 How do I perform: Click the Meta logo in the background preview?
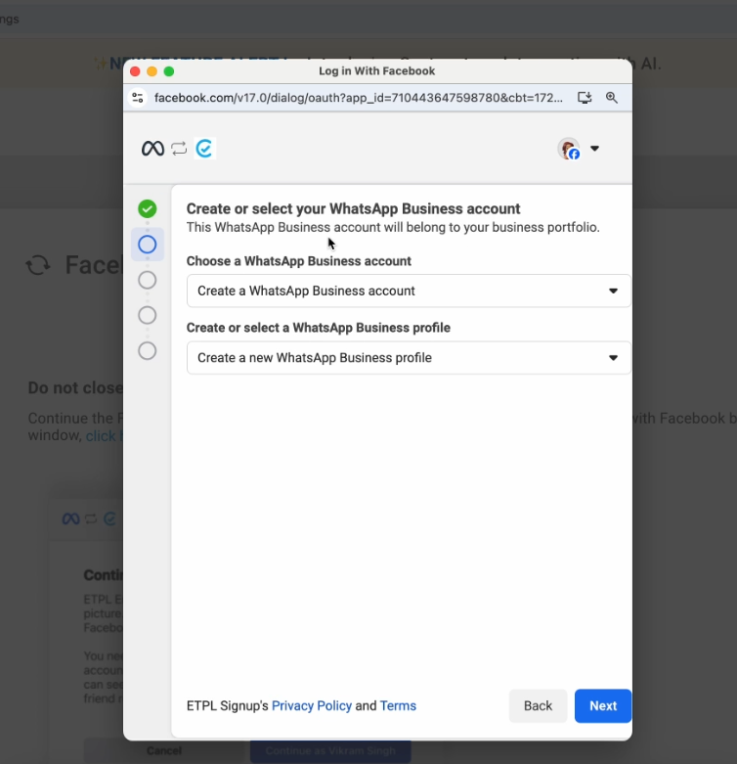coord(70,518)
